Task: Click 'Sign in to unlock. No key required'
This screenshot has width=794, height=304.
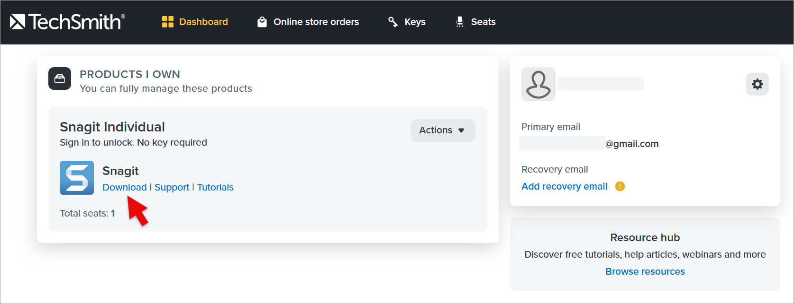Action: tap(133, 142)
